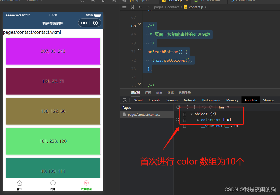Viewport: 280px width, 195px height.
Task: Fold the comment block at line 75
Action: tap(139, 84)
